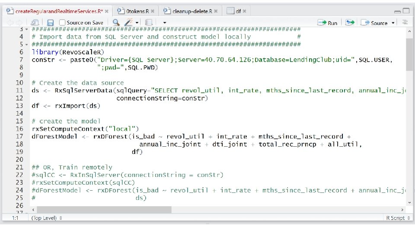Toggle the Source on Save checkbox
The height and width of the screenshot is (233, 415).
pos(62,23)
